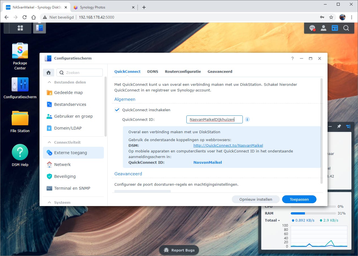This screenshot has height=256, width=358.
Task: Click the QuickConnect ID info icon
Action: (247, 119)
